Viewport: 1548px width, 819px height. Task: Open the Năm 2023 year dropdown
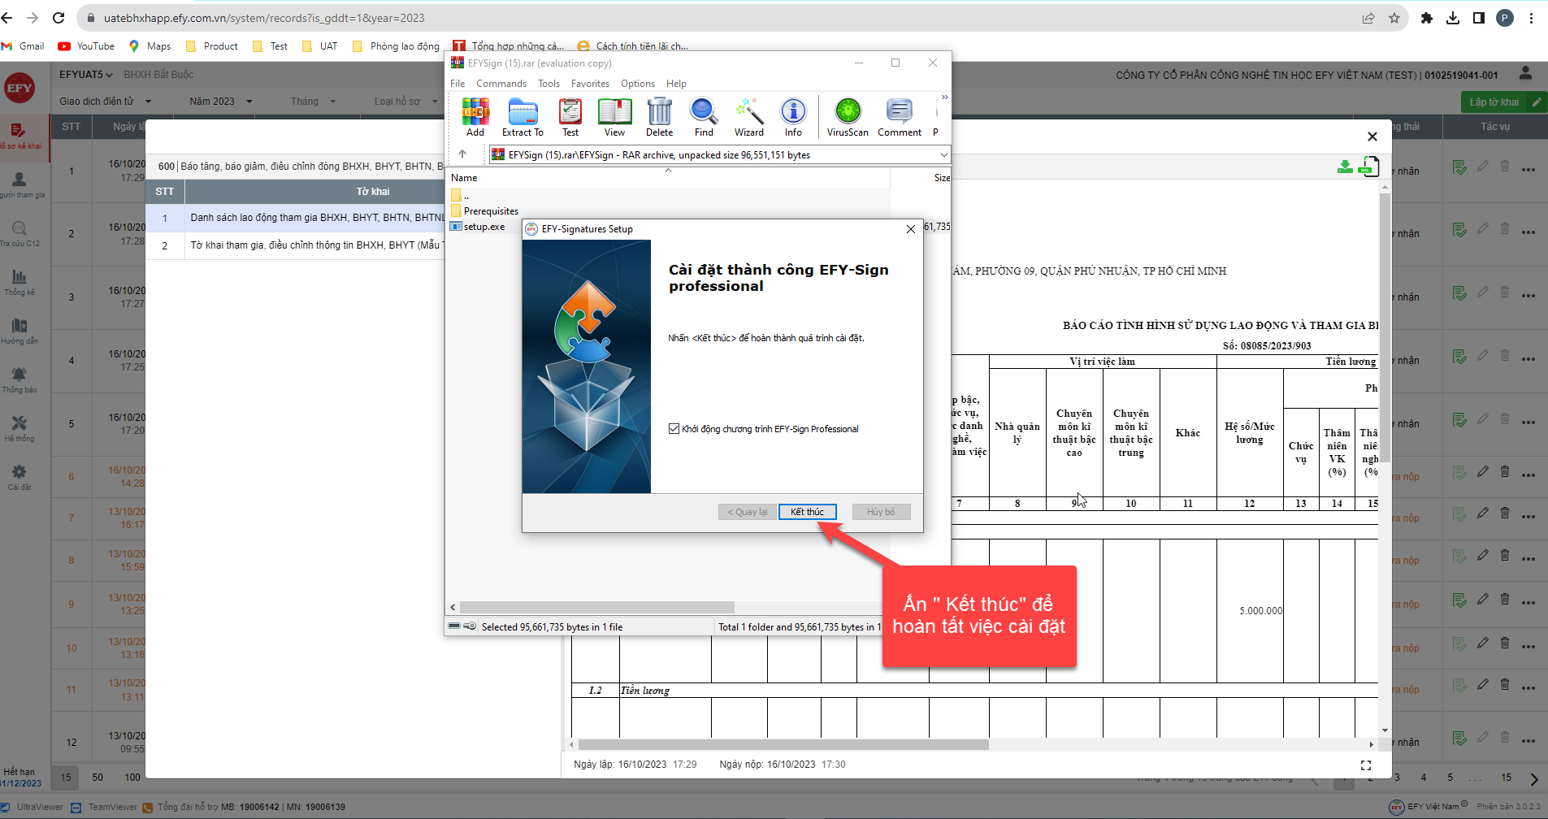tap(221, 102)
